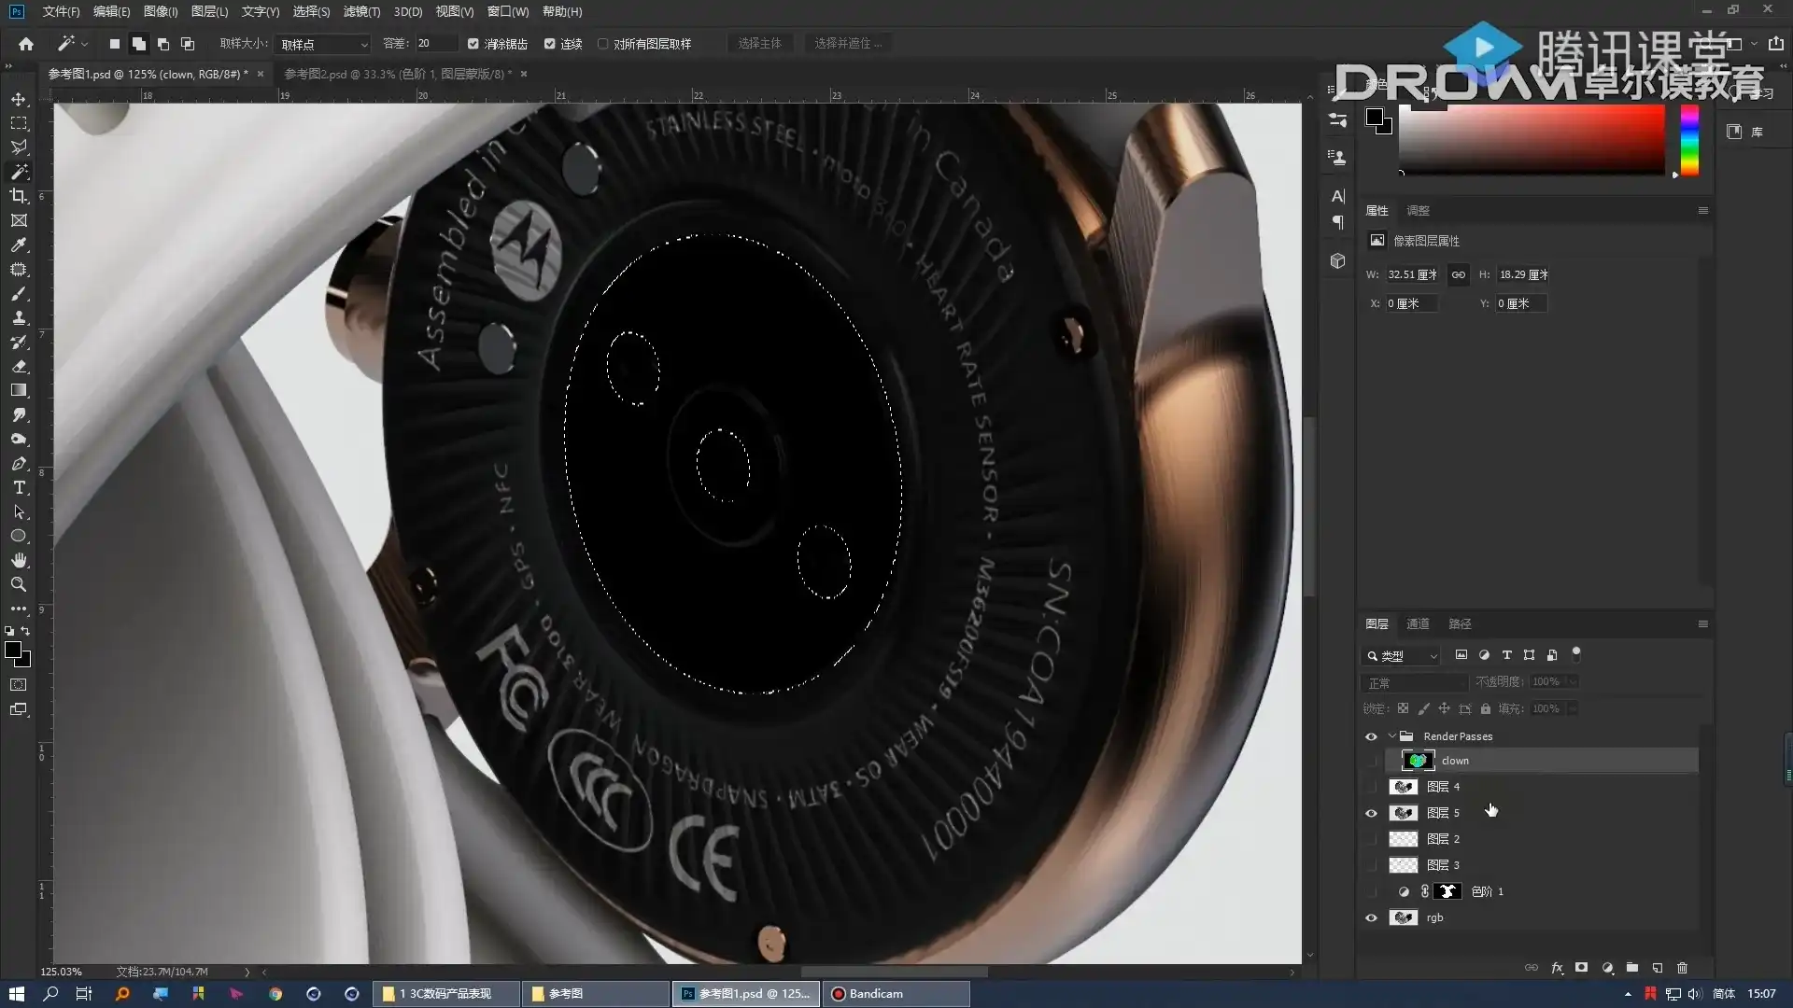Select the Zoom tool in toolbar
This screenshot has width=1793, height=1008.
tap(19, 584)
